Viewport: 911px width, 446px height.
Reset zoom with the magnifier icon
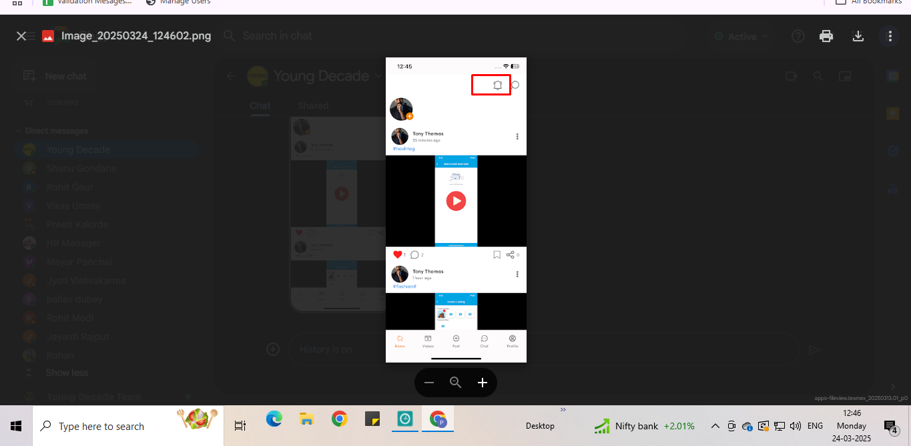coord(456,383)
